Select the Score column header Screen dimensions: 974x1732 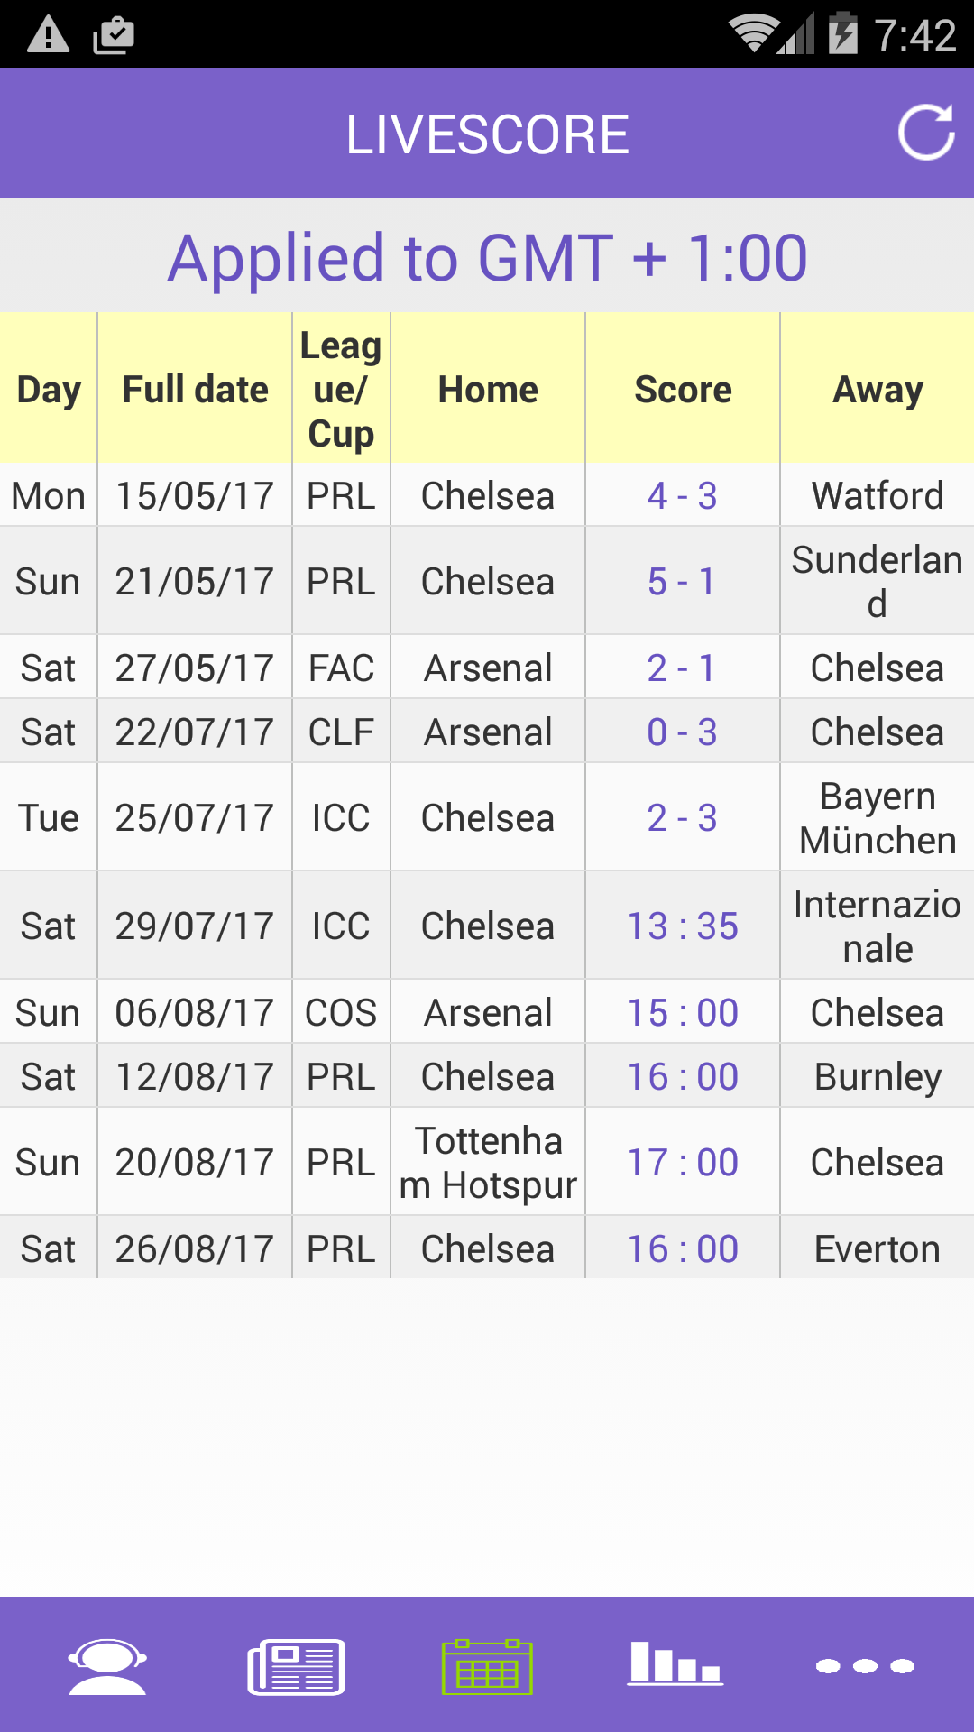tap(683, 390)
